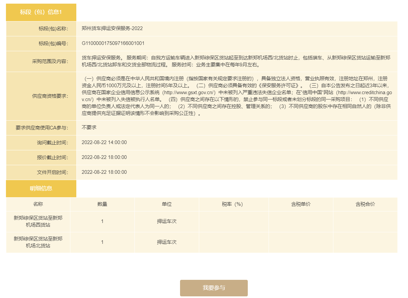408x298 pixels.
Task: Select the 明细信息 section header
Action: click(41, 188)
